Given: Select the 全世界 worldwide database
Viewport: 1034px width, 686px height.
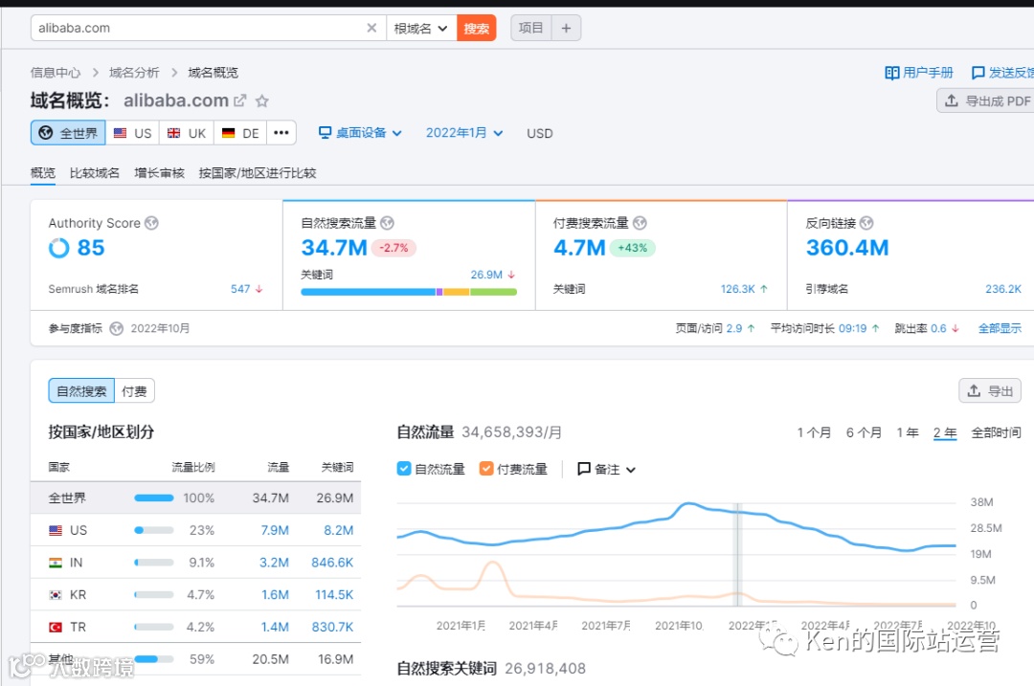Looking at the screenshot, I should [x=68, y=133].
